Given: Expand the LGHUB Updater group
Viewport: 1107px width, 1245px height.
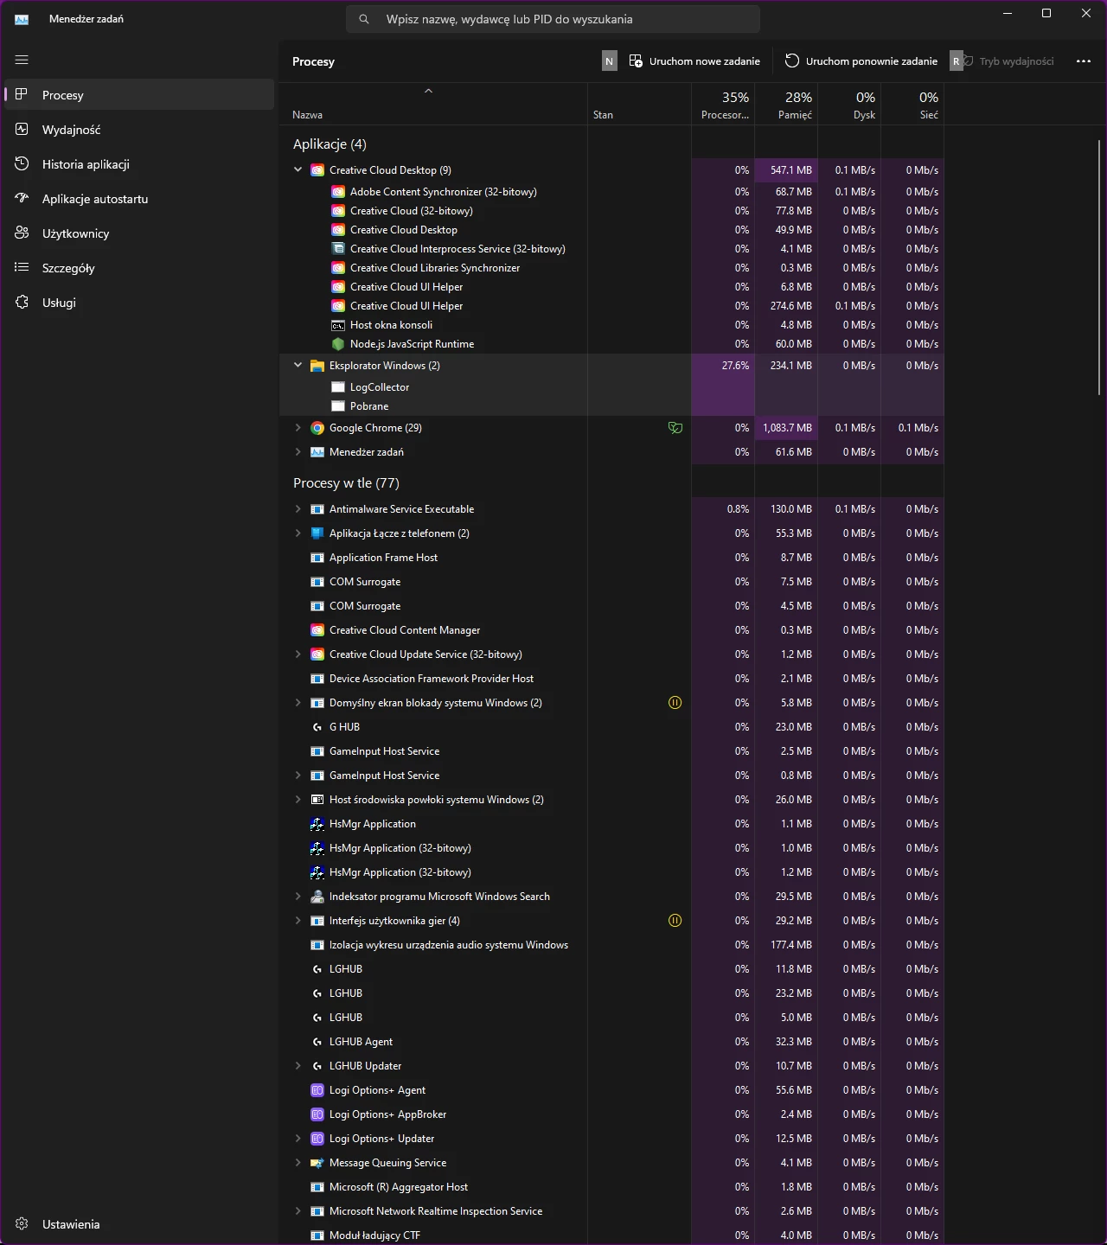Looking at the screenshot, I should [298, 1066].
